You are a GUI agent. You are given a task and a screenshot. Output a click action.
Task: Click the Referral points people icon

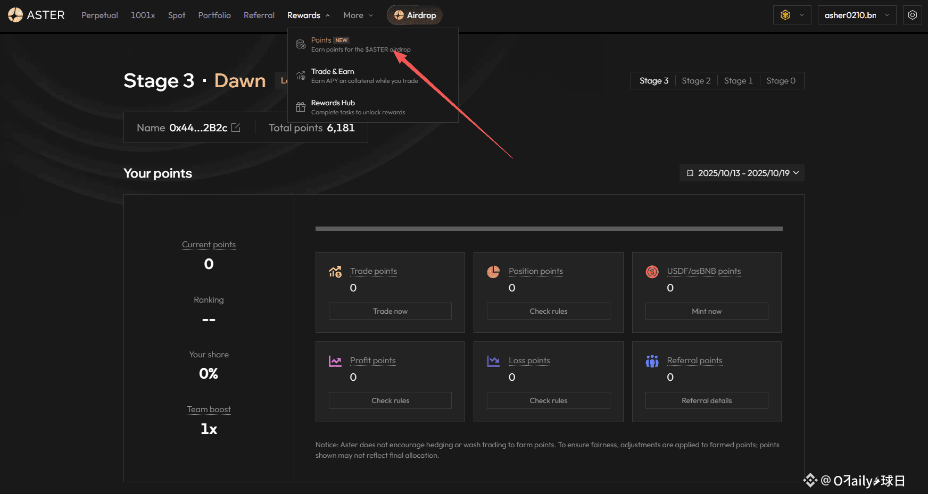coord(652,361)
